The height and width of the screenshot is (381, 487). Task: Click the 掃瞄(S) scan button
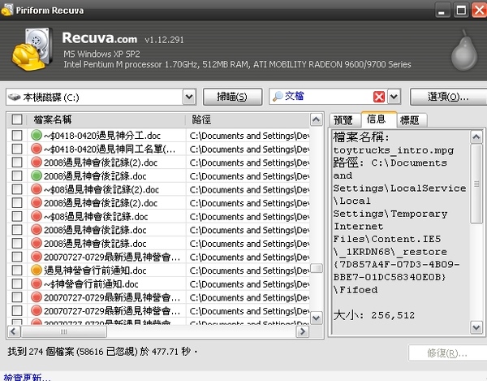tap(232, 97)
